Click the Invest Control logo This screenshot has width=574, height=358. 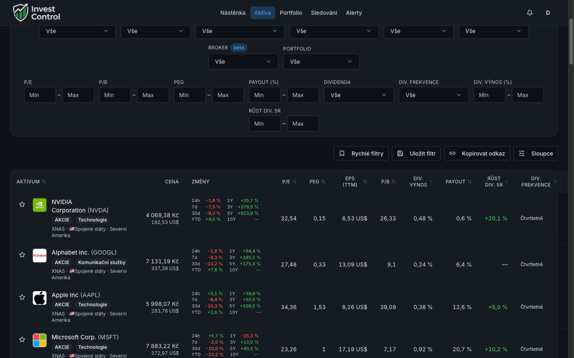[37, 13]
